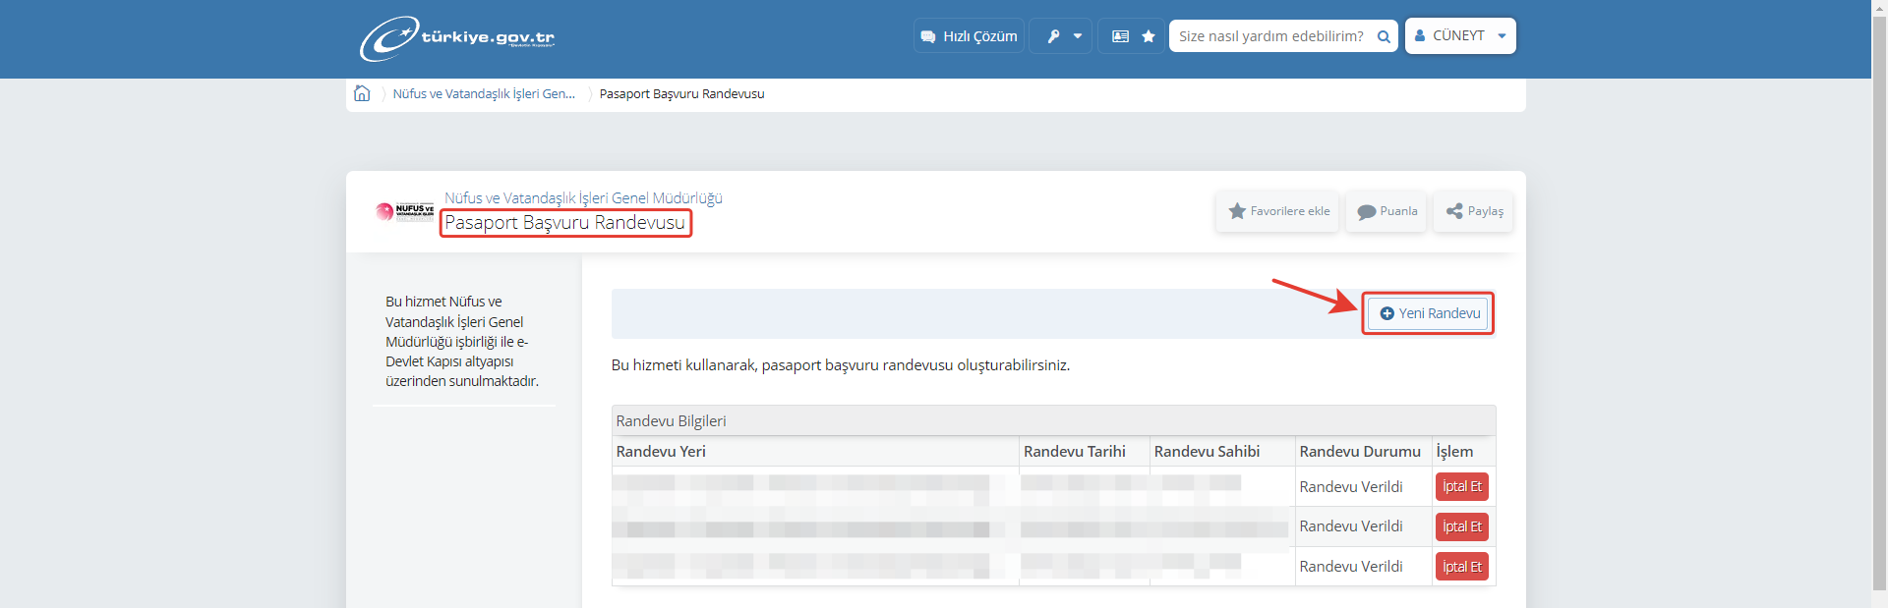1888x608 pixels.
Task: Click the ID card icon in header
Action: click(1119, 36)
